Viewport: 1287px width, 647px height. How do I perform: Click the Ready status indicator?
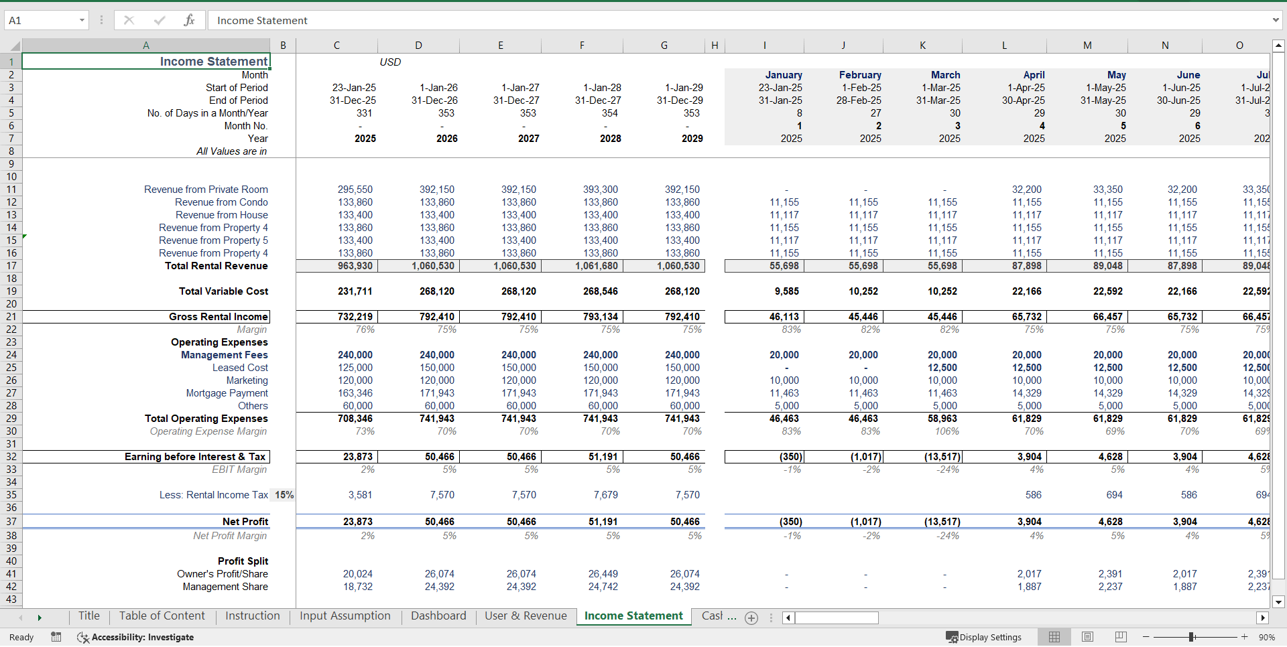coord(21,637)
